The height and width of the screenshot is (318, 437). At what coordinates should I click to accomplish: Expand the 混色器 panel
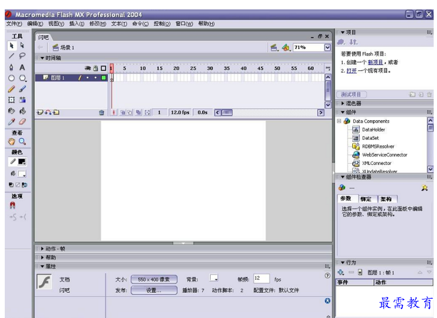[343, 103]
